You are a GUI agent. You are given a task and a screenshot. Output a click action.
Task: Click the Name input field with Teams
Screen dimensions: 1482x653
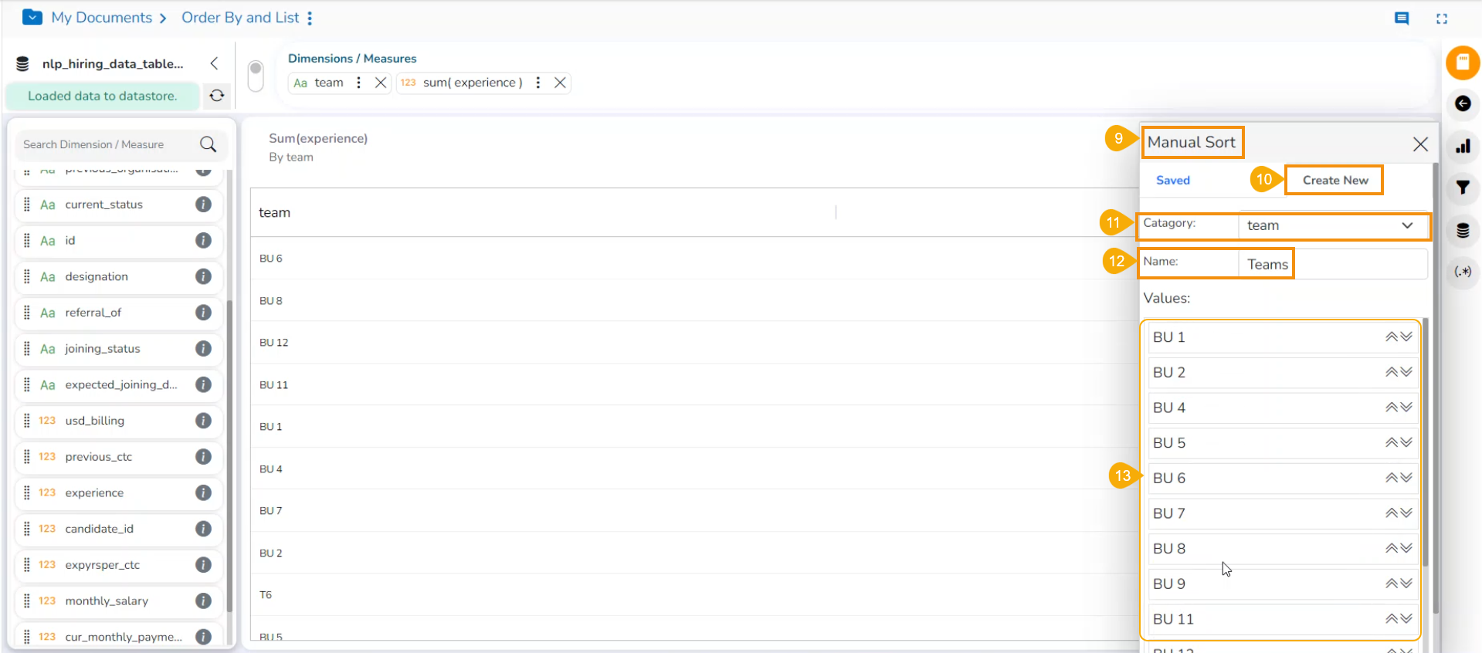1332,264
